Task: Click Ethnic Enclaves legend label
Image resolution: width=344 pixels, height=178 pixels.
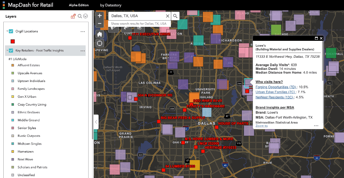Action: (x=29, y=113)
